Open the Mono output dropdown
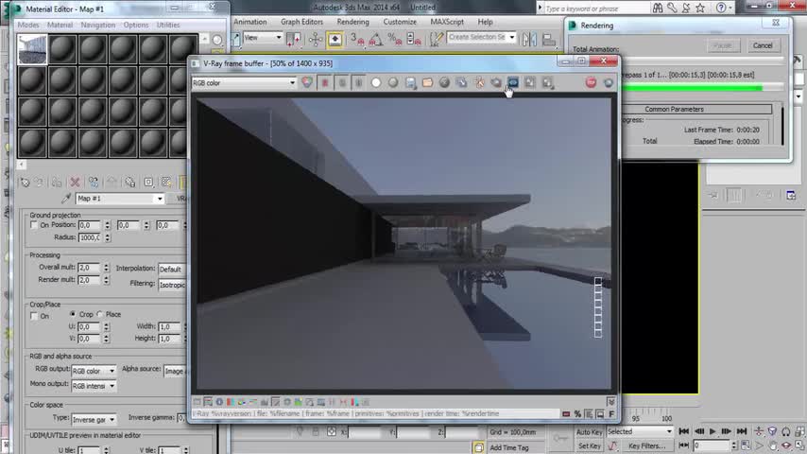The height and width of the screenshot is (454, 807). tap(94, 386)
